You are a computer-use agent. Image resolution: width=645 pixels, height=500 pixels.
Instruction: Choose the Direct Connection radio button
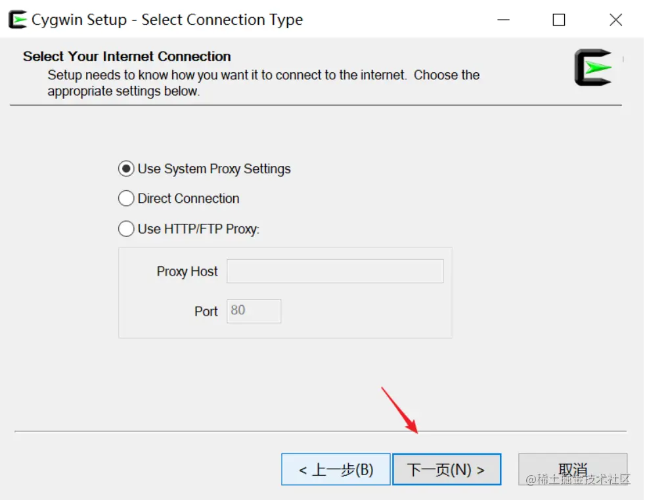[x=126, y=198]
